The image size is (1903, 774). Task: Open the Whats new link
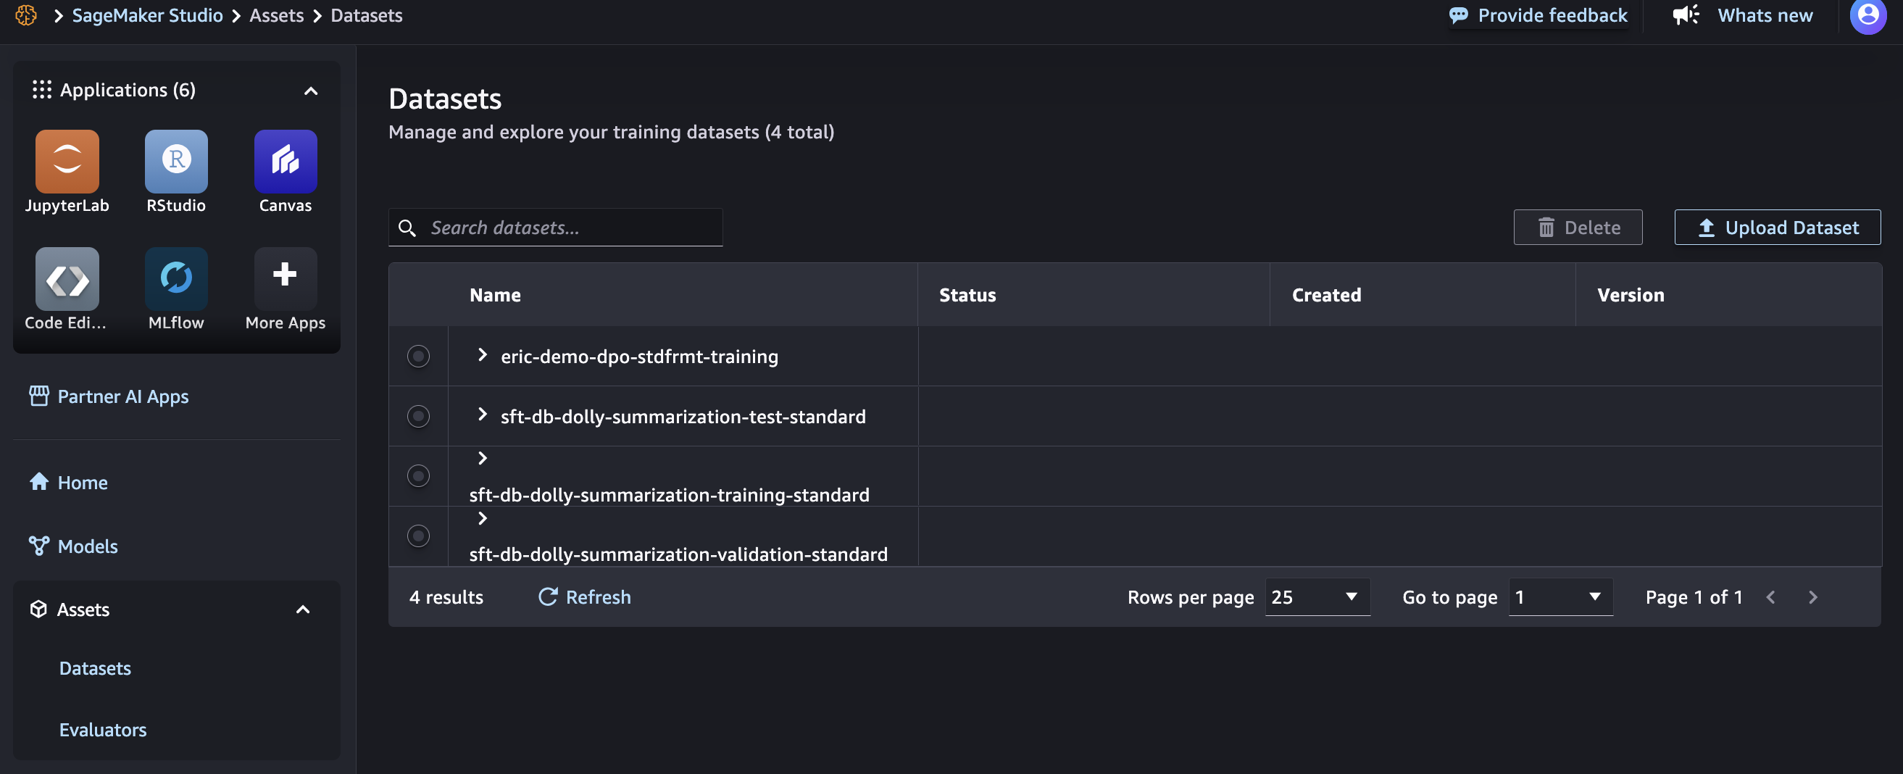pyautogui.click(x=1765, y=15)
